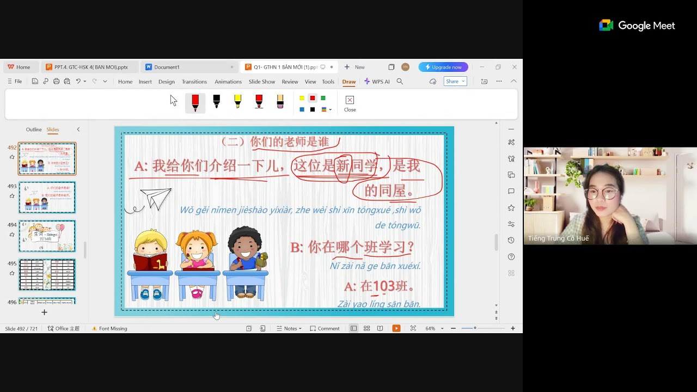Click the Upgrade now button
697x392 pixels.
tap(443, 67)
